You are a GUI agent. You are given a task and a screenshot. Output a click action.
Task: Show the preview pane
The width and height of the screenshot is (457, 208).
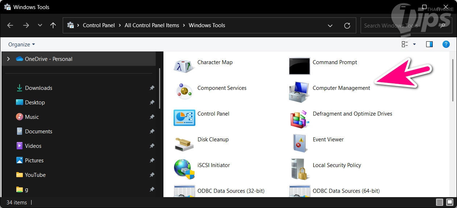point(429,44)
